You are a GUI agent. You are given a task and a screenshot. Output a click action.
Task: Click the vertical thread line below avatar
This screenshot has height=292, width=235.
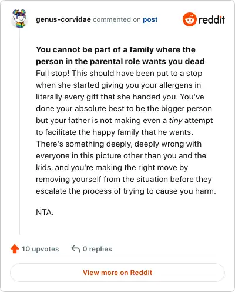(19, 131)
